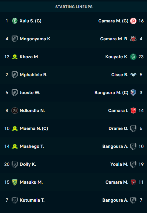Image resolution: width=147 pixels, height=213 pixels.
Task: Click the Starting Lineups header
Action: 74,7
